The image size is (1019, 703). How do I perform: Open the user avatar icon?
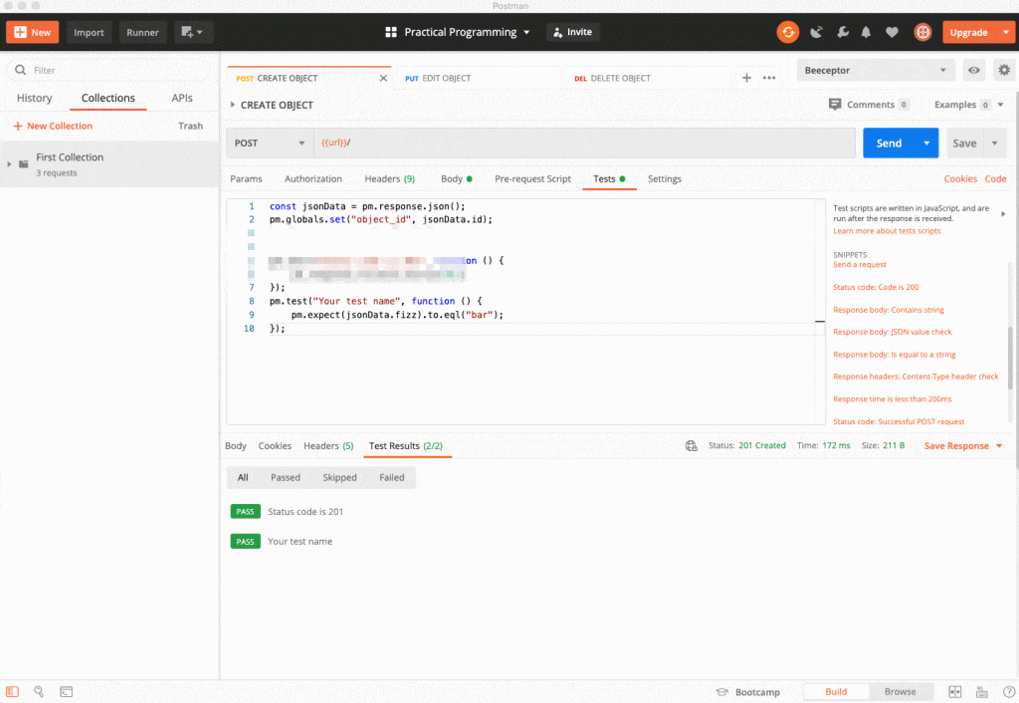[923, 32]
